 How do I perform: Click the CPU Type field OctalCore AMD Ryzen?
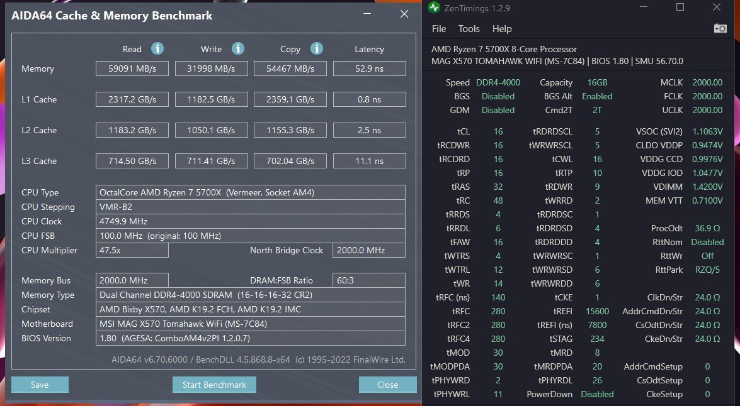[x=251, y=192]
